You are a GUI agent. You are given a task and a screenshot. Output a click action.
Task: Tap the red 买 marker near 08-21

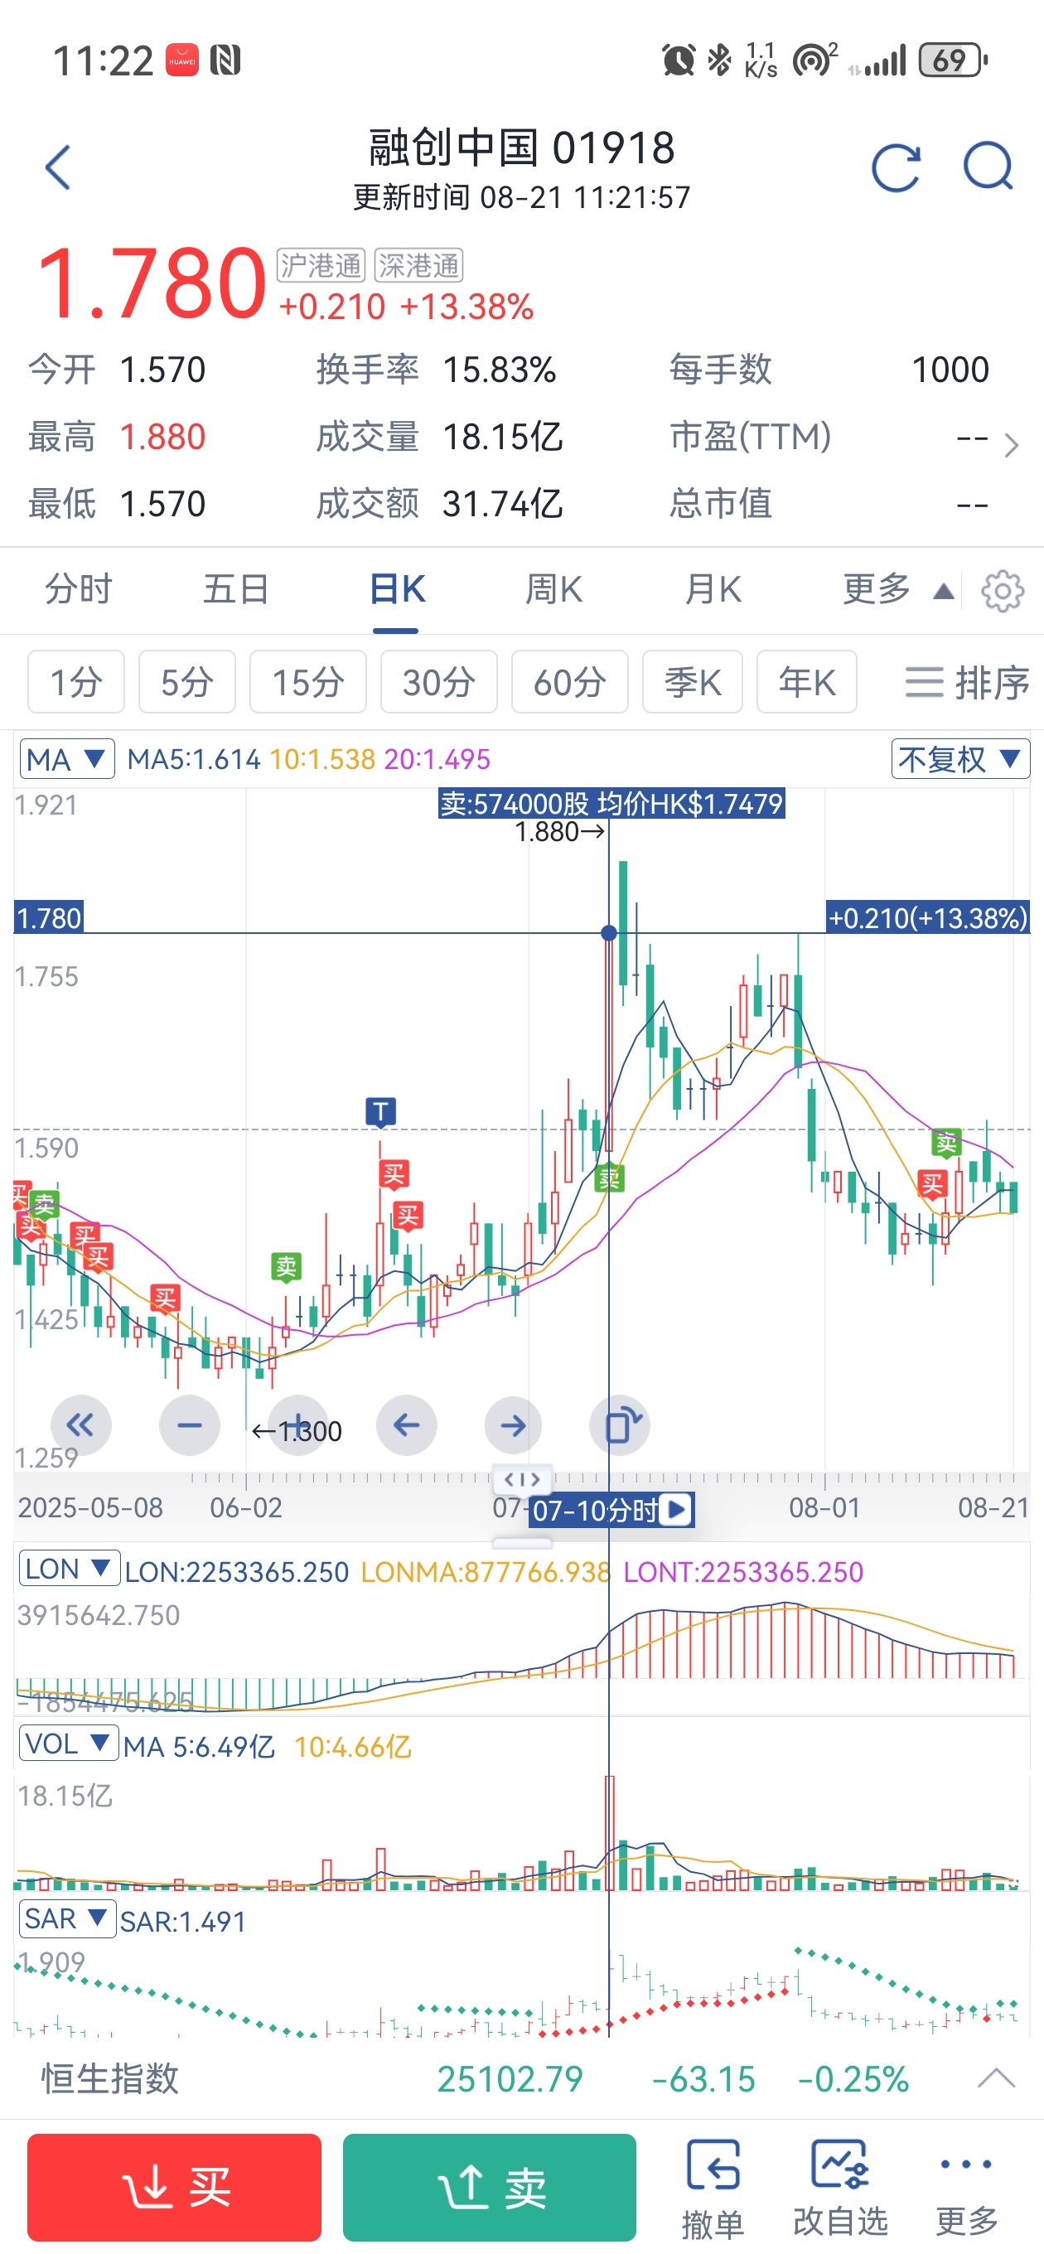[933, 1185]
